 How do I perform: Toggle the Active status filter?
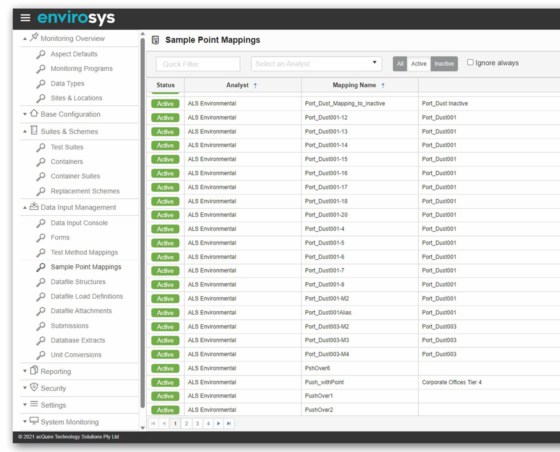418,64
